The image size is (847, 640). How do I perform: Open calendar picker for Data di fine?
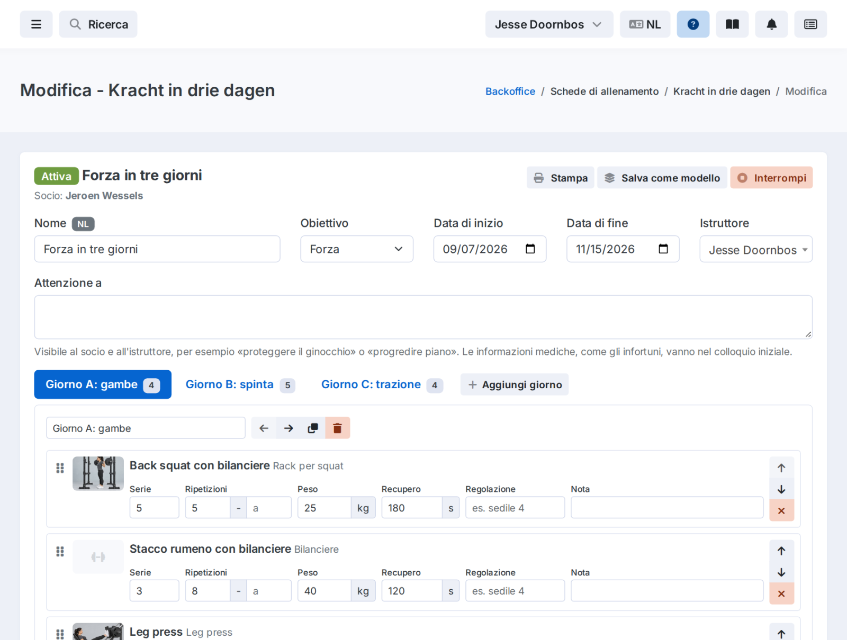pyautogui.click(x=663, y=249)
